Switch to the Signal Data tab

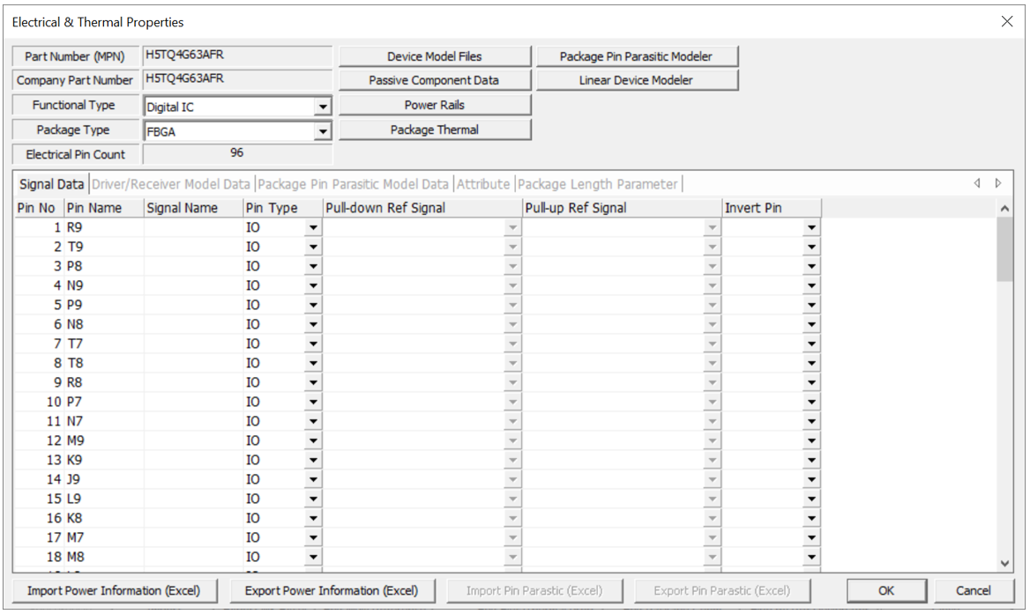(x=52, y=184)
